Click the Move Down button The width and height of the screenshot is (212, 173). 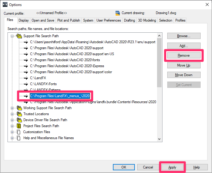(184, 75)
